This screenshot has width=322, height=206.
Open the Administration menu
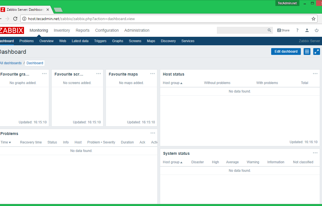(137, 30)
